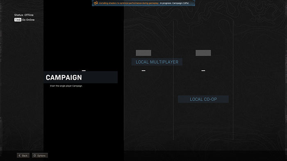
Task: Click the left chevron icon beside Back
Action: [19, 156]
